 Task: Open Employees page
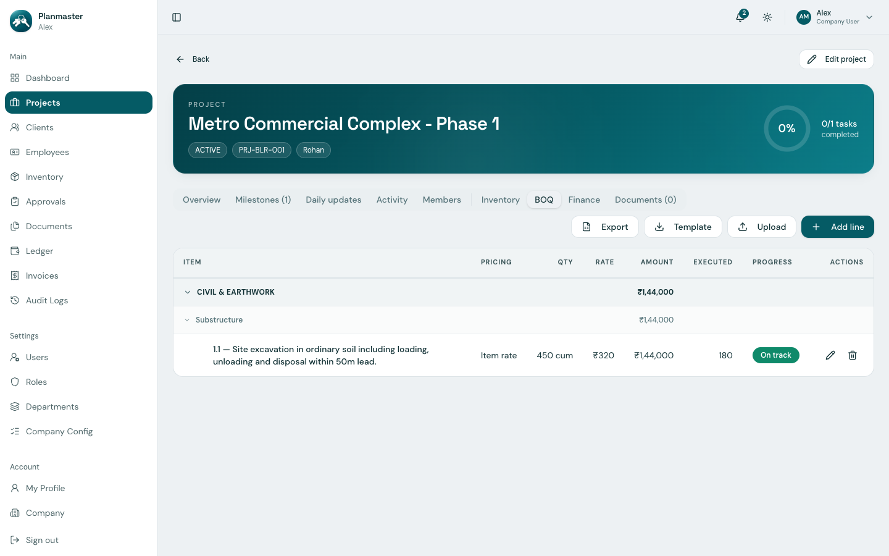[x=78, y=152]
